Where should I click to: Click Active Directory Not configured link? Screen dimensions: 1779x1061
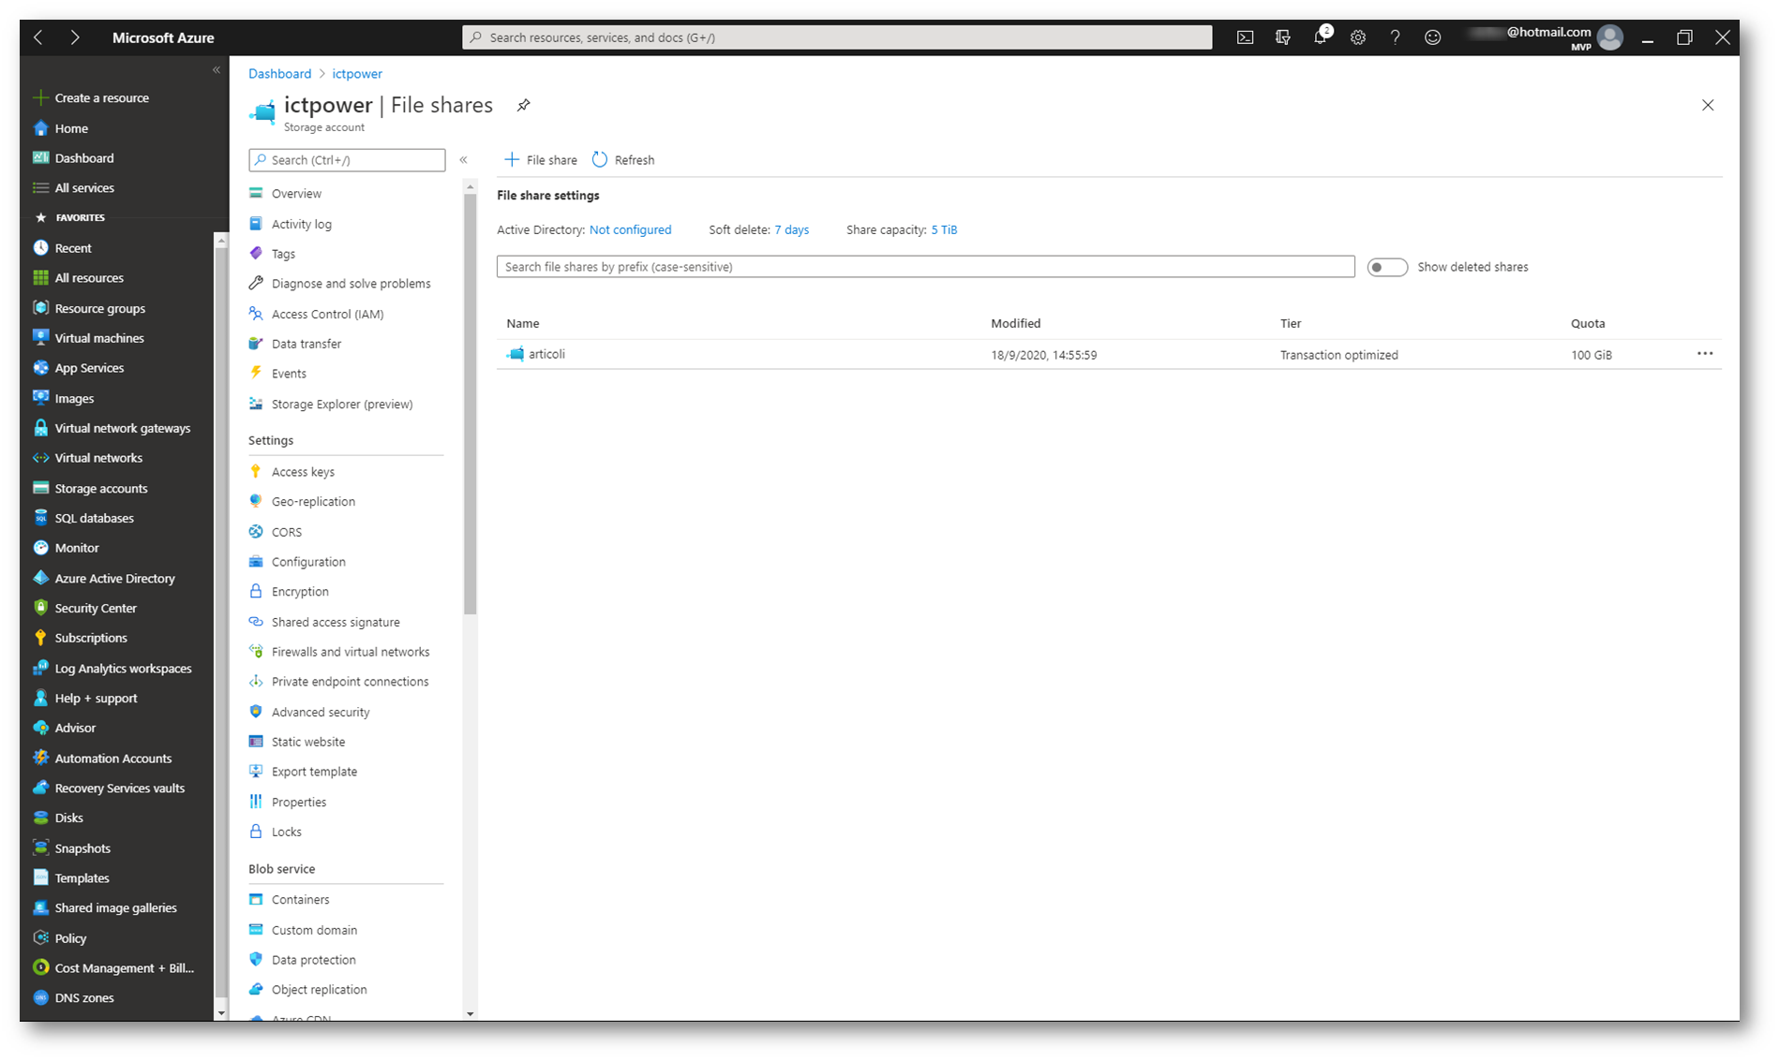pos(630,229)
